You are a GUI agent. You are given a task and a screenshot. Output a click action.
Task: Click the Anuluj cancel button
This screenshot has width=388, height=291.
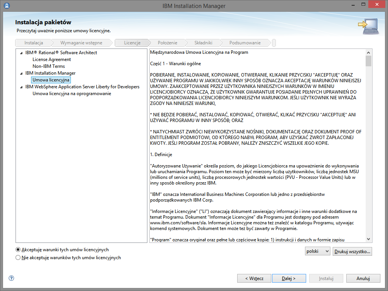363,278
